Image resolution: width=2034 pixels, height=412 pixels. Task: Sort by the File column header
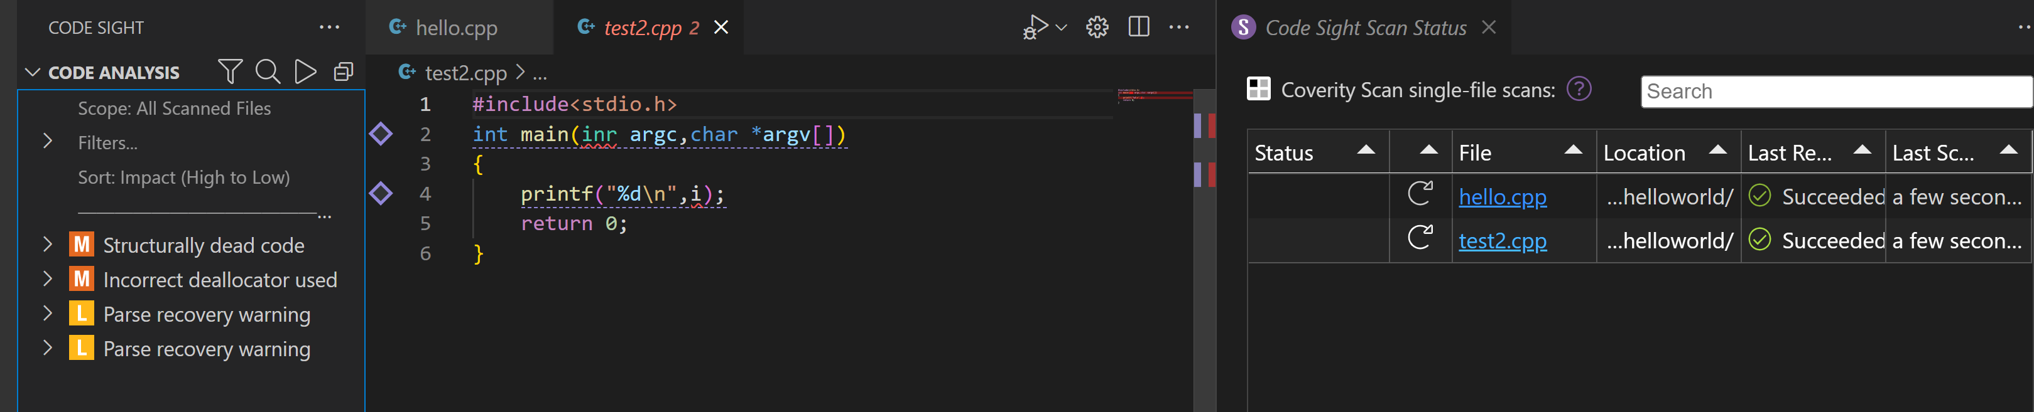click(x=1523, y=152)
